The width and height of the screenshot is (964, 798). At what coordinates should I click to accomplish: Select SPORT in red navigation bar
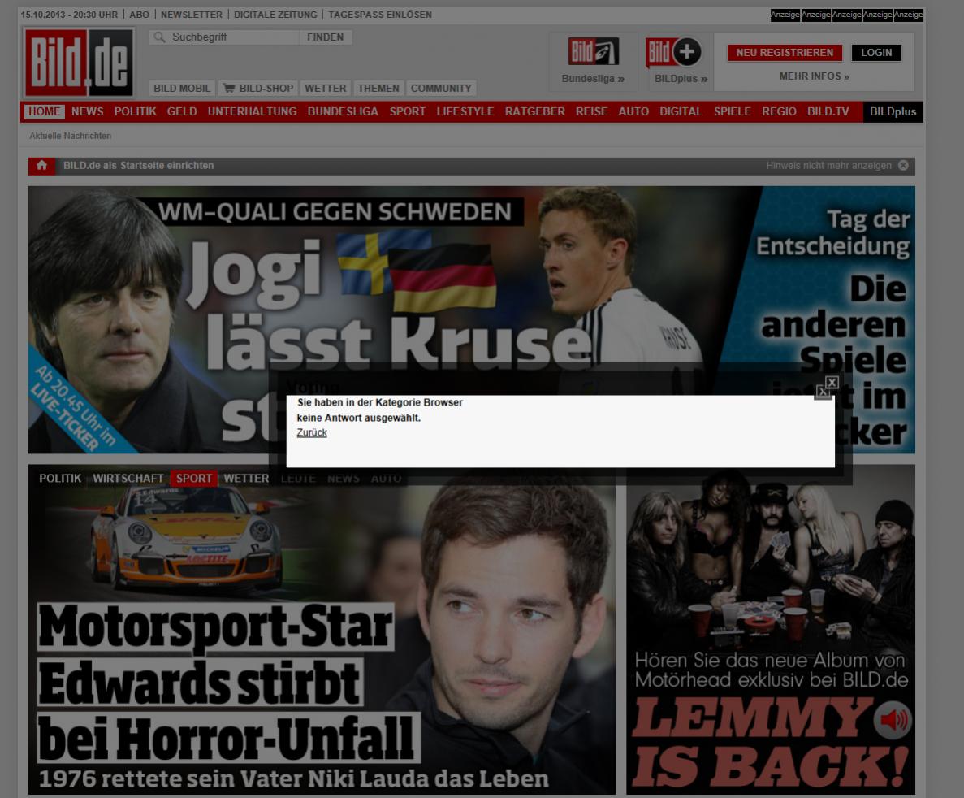click(x=407, y=111)
